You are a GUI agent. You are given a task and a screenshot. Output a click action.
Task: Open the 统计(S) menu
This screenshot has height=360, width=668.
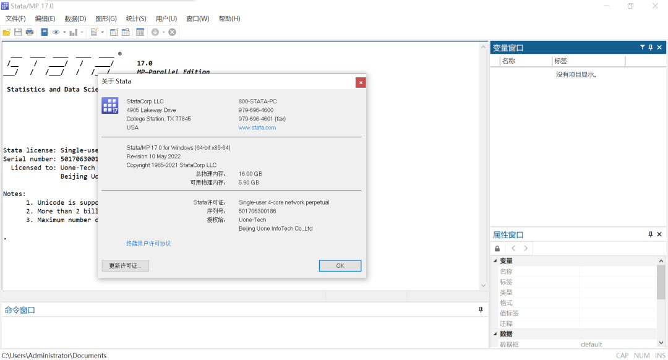pos(136,19)
